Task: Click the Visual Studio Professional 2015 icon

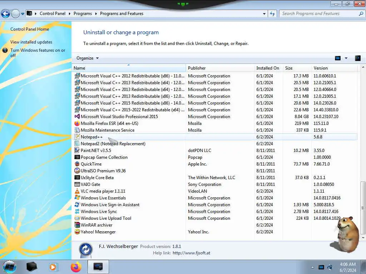Action: 77,117
